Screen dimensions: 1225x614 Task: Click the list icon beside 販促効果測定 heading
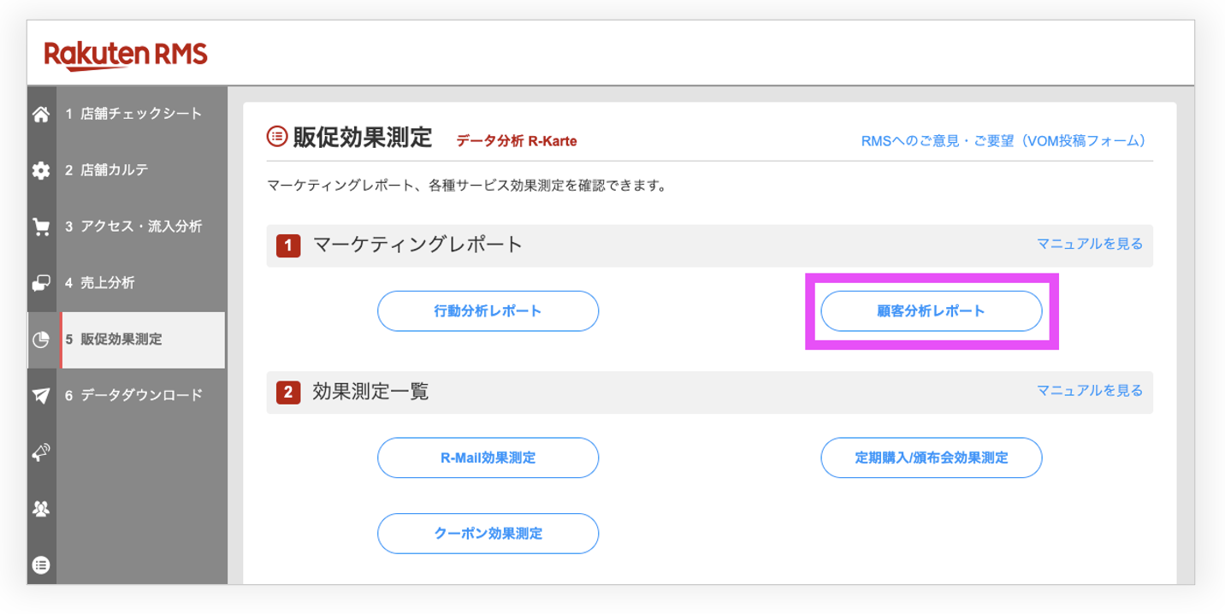(x=276, y=136)
